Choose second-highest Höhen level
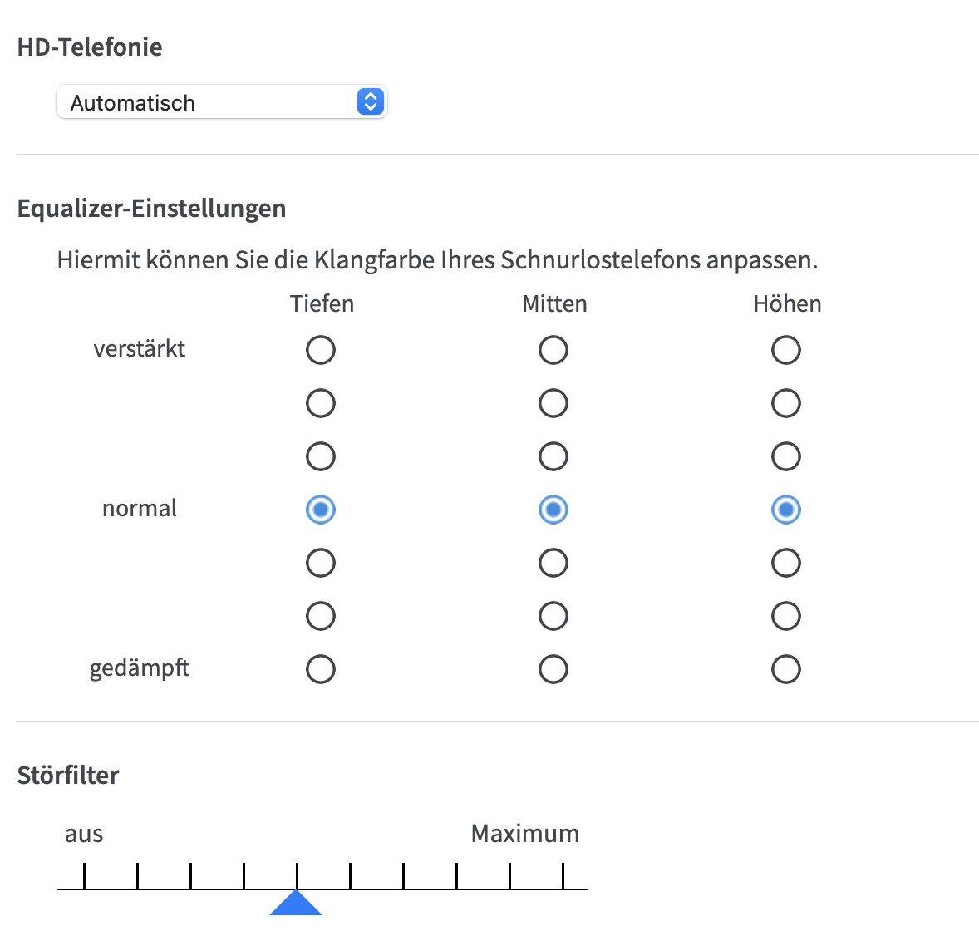This screenshot has height=936, width=979. coord(786,403)
